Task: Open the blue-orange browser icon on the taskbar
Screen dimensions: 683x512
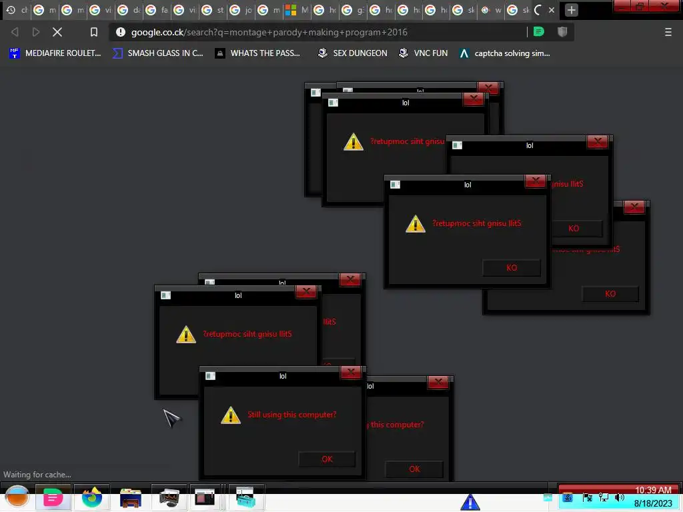Action: click(x=91, y=497)
